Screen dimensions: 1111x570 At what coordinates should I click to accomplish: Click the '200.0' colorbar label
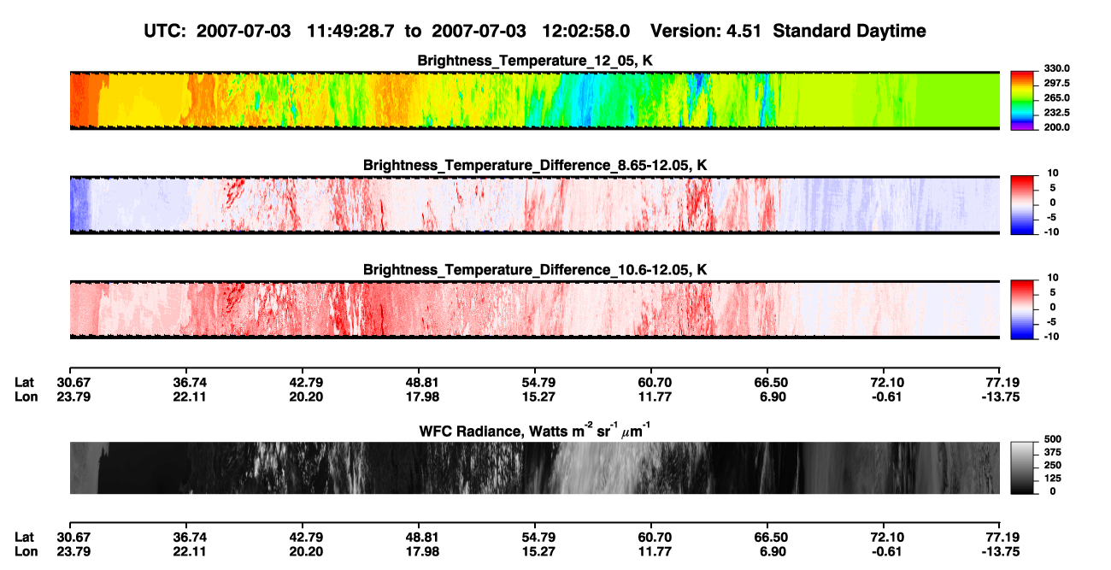[x=1056, y=126]
